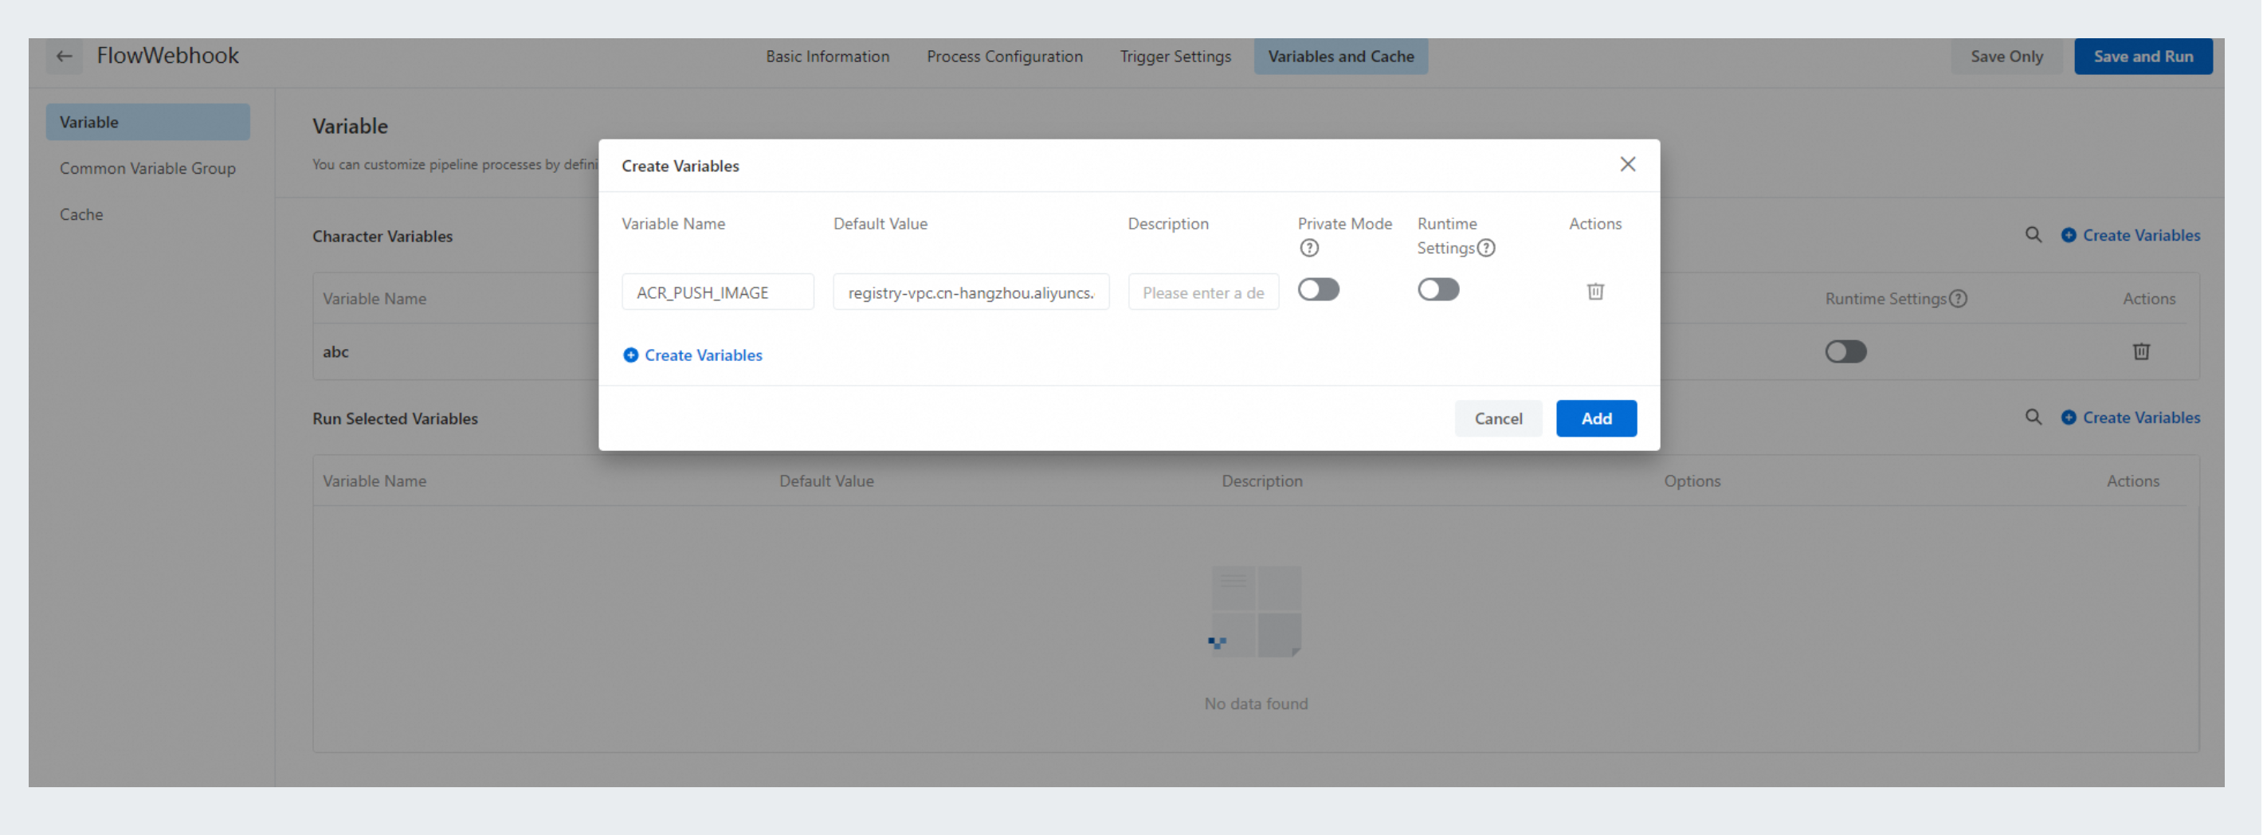Open the Process Configuration tab
Image resolution: width=2263 pixels, height=835 pixels.
click(1004, 57)
